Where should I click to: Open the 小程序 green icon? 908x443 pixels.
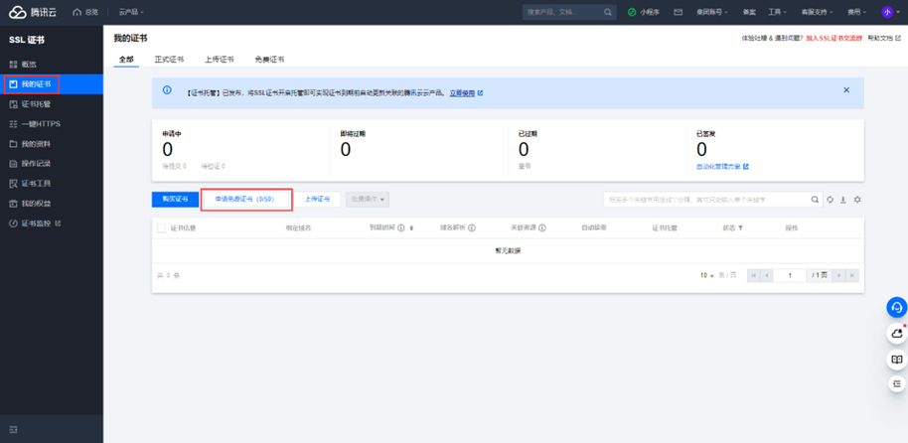pos(632,12)
